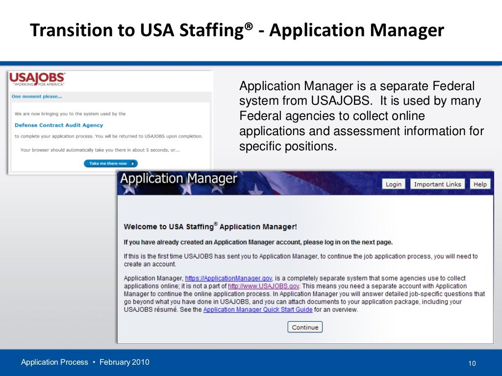The height and width of the screenshot is (376, 502).
Task: Click the Defense Contract Audit Agency text
Action: coord(59,125)
